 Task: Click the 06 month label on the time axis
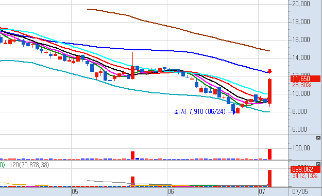click(171, 192)
